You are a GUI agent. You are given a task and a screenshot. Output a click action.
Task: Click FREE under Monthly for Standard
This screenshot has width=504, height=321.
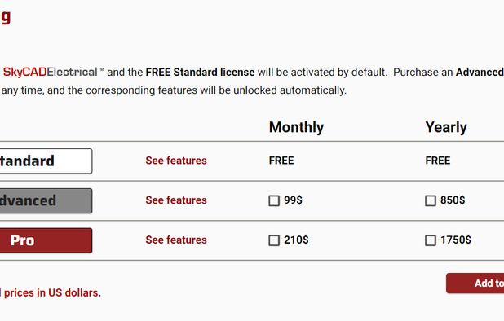(x=281, y=160)
